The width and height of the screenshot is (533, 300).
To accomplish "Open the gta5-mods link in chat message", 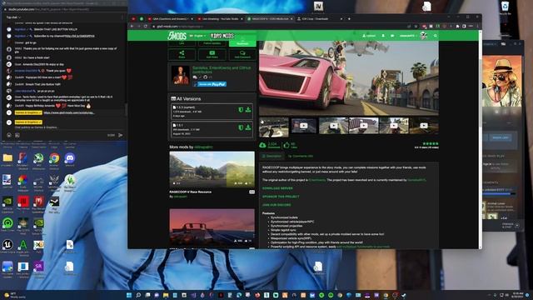I will click(68, 112).
